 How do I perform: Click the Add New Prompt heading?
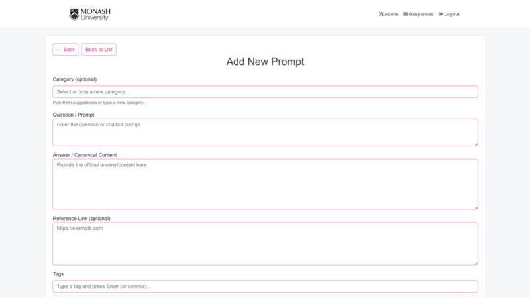coord(265,62)
